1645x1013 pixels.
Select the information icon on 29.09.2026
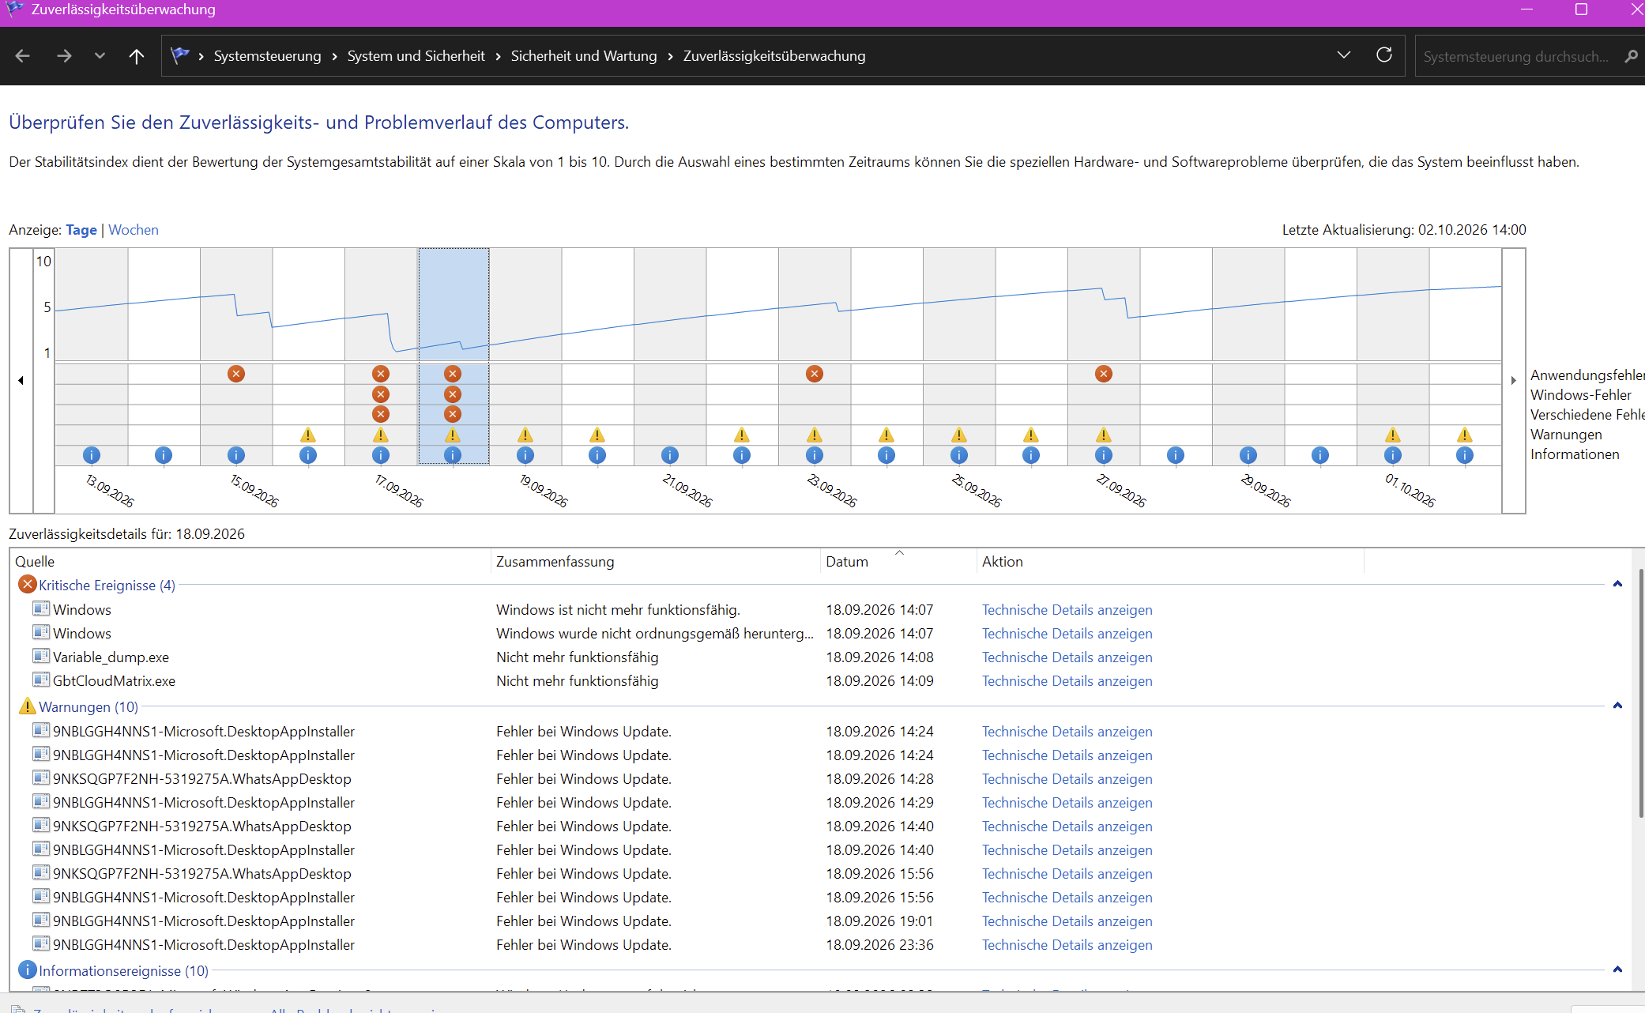[1248, 455]
